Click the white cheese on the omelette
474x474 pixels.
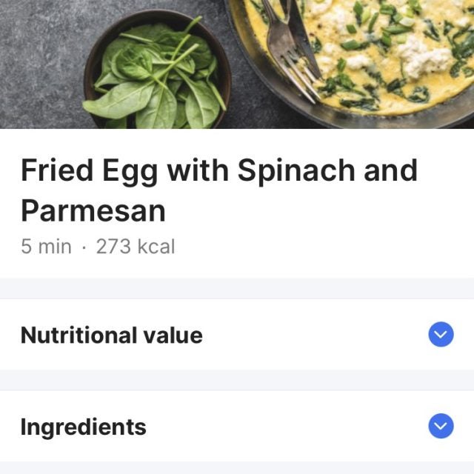point(421,56)
